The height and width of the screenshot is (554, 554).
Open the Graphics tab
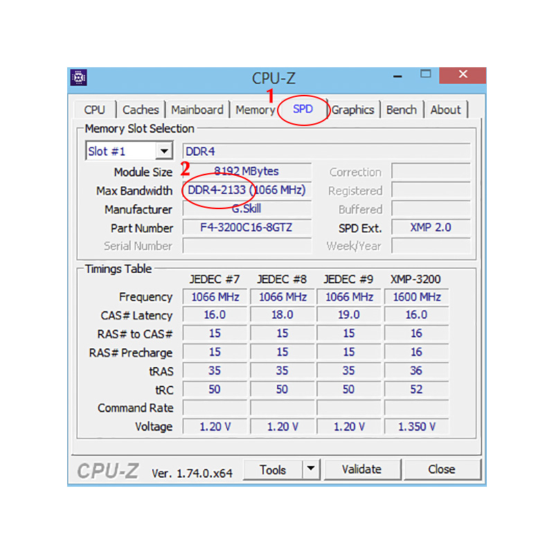pos(352,109)
